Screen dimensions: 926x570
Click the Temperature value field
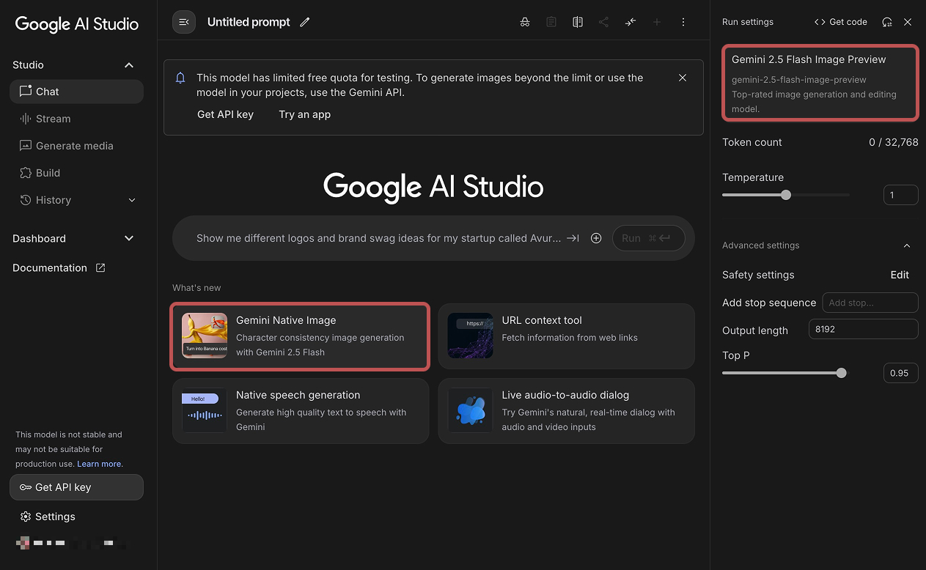click(900, 195)
